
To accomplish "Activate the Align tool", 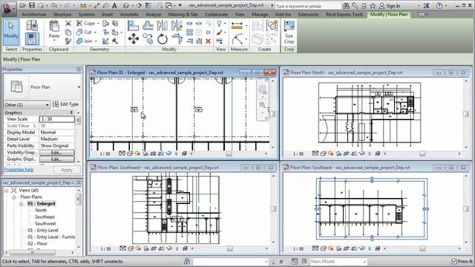I will point(133,25).
